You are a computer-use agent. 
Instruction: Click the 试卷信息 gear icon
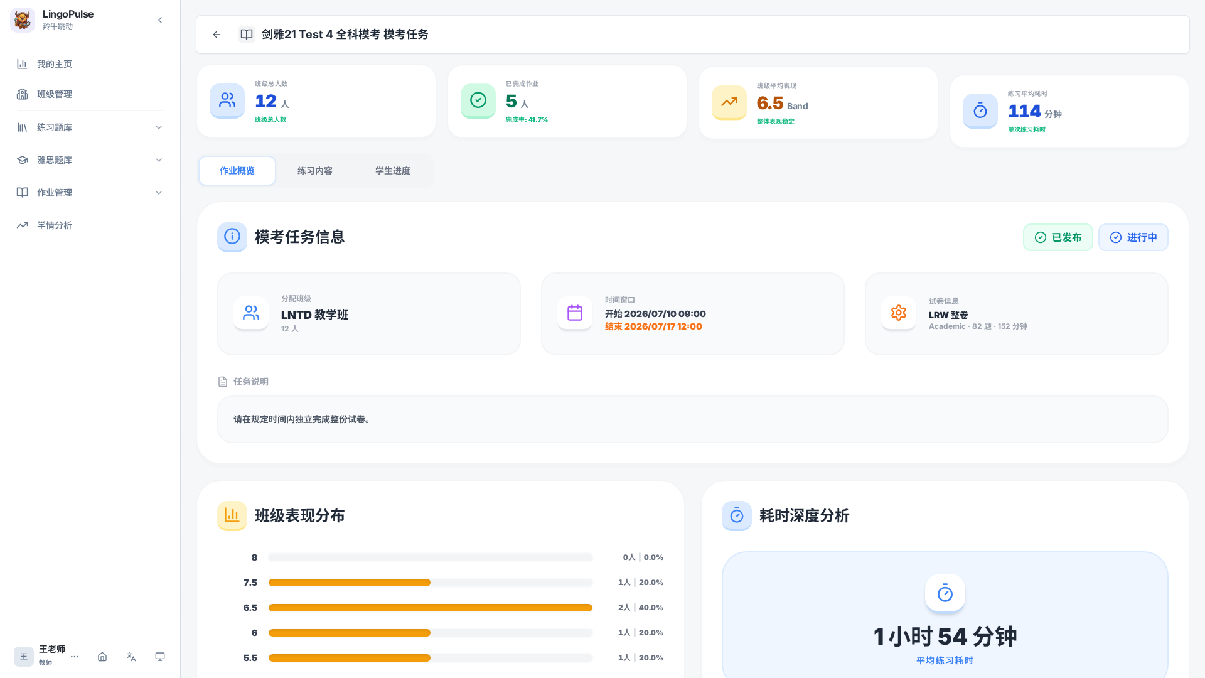pyautogui.click(x=899, y=313)
